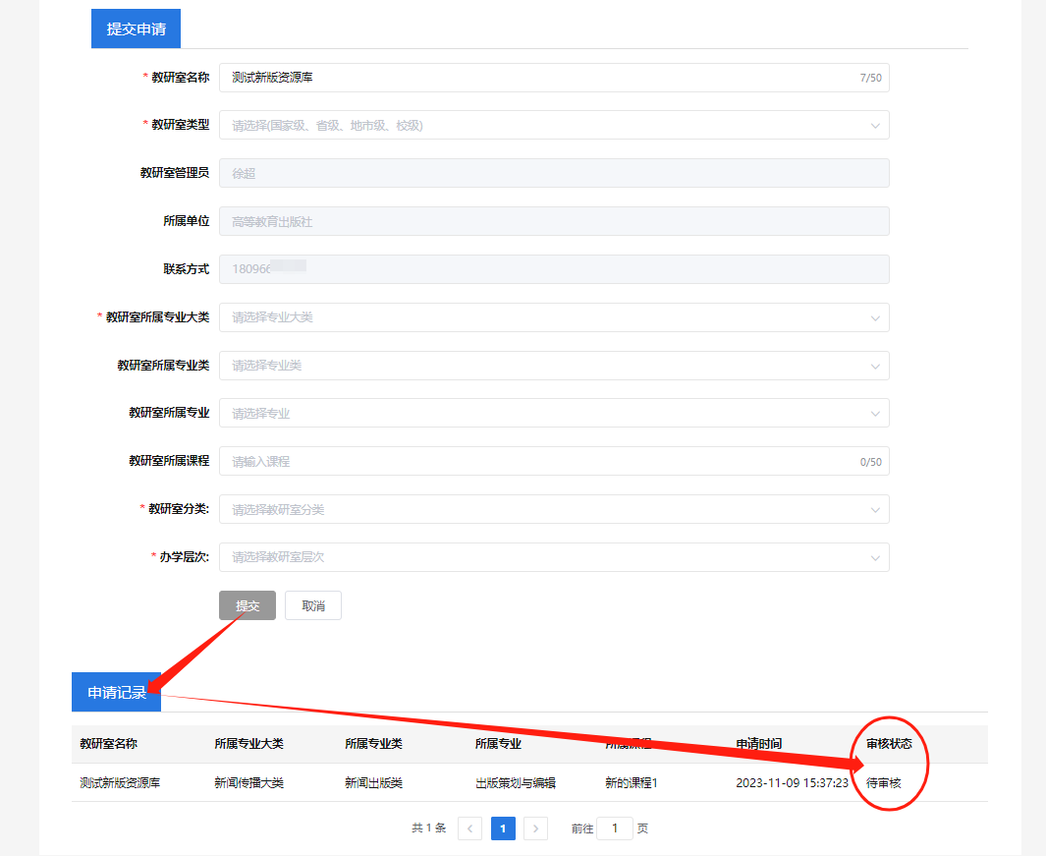The image size is (1046, 856).
Task: Expand the 教研室所属专业大类 selector
Action: pyautogui.click(x=553, y=317)
